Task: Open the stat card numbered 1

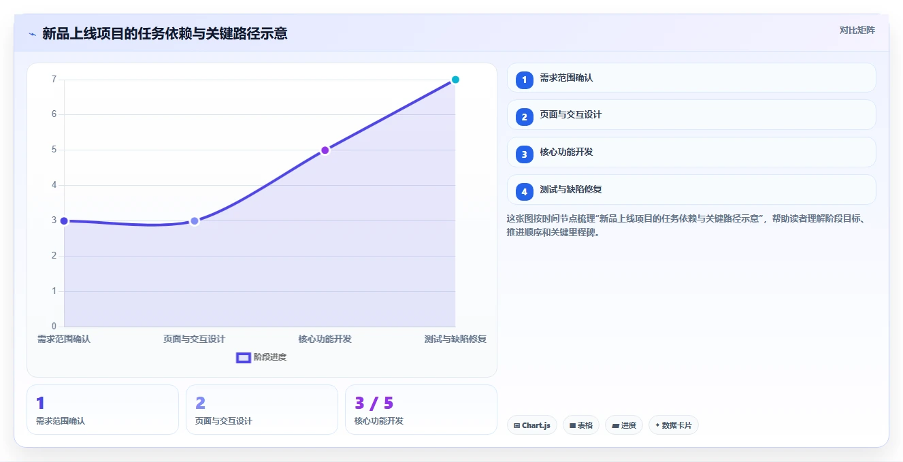Action: pyautogui.click(x=103, y=410)
